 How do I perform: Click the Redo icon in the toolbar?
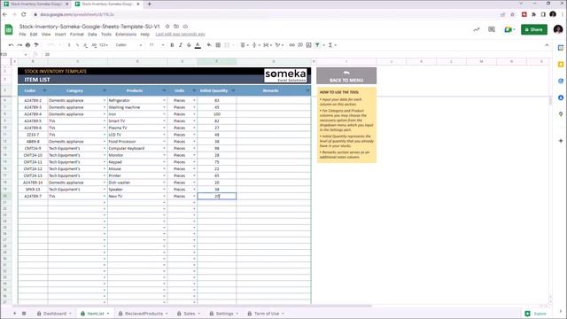(x=19, y=45)
